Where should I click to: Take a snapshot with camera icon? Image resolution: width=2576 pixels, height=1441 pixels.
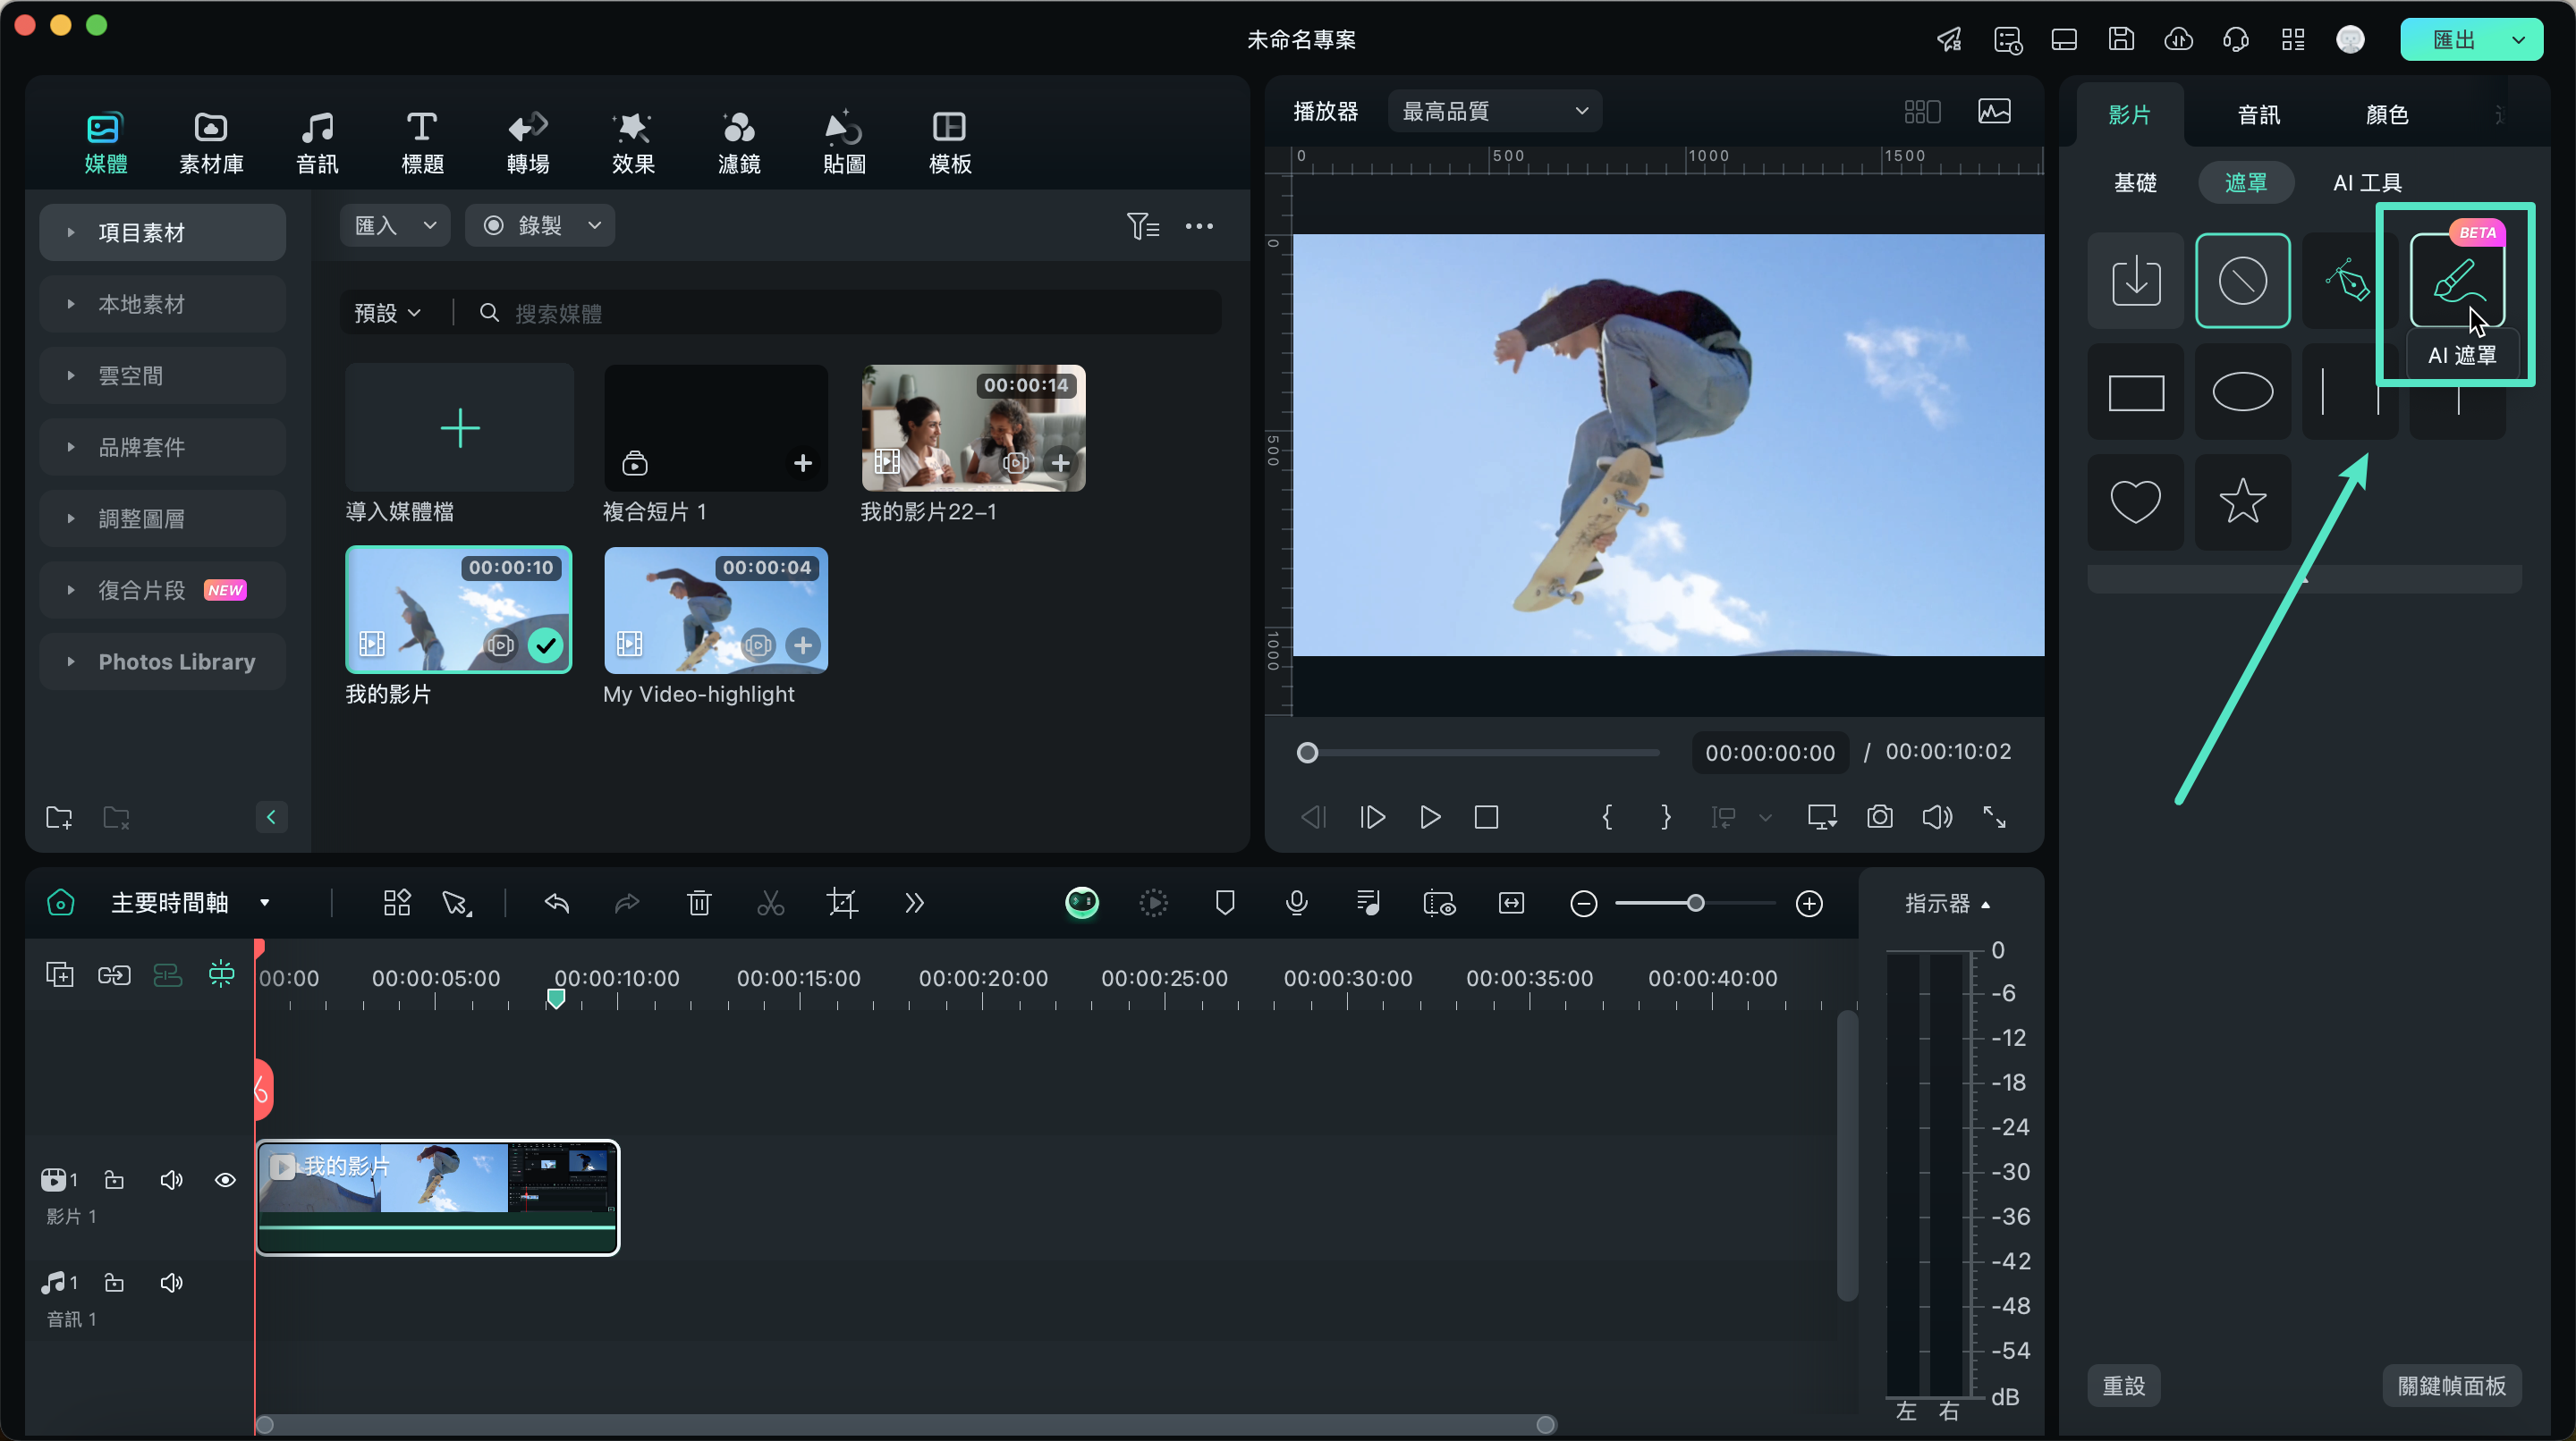[x=1879, y=817]
